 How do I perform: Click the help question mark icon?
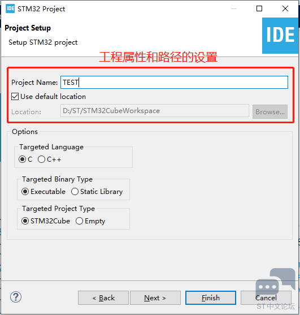(16, 297)
